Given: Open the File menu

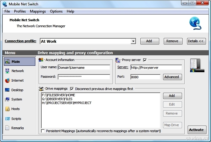Looking at the screenshot, I should (x=7, y=11).
